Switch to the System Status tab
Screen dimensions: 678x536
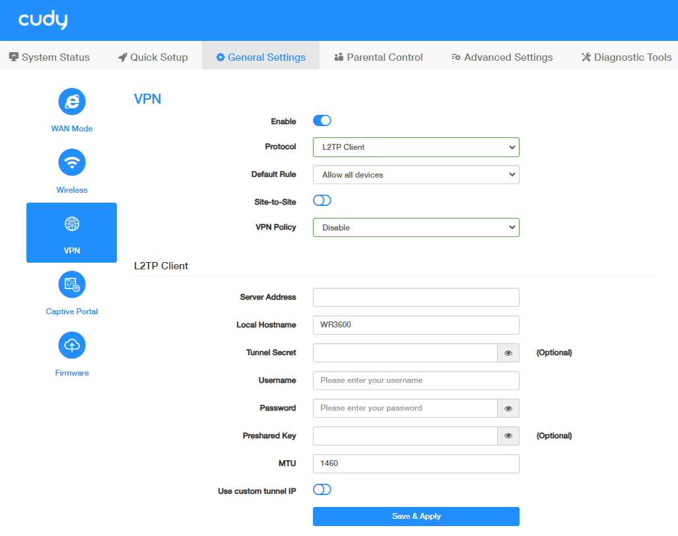pyautogui.click(x=50, y=57)
